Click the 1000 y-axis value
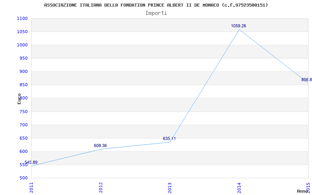 click(22, 45)
